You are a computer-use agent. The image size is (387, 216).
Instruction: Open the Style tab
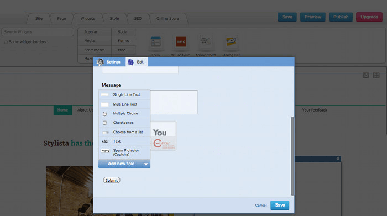pos(114,18)
